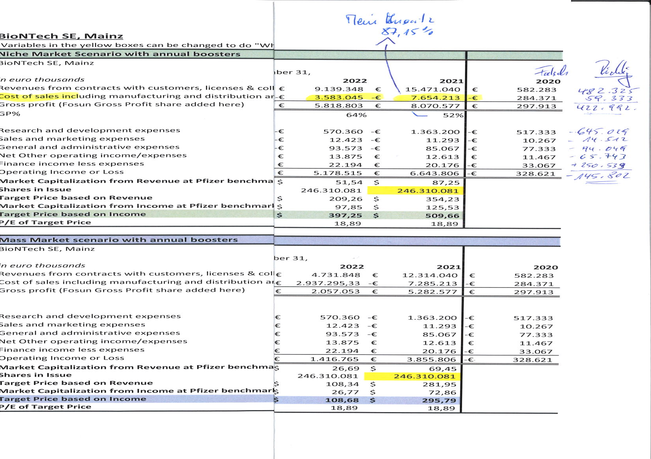Screen dimensions: 651x459
Task: Select "Finance income less expenses" in Mass Market table
Action: (72, 350)
